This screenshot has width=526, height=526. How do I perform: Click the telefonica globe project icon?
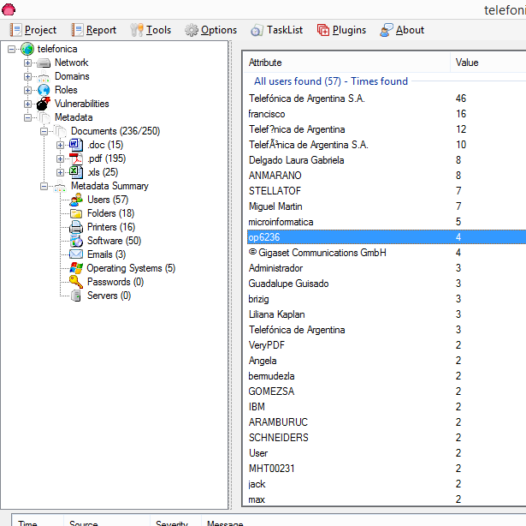(27, 49)
